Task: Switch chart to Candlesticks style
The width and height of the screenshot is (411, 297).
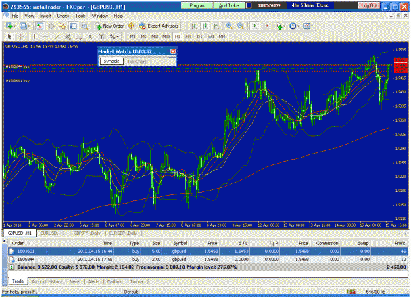Action: pyautogui.click(x=205, y=26)
